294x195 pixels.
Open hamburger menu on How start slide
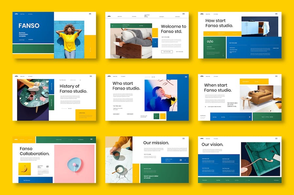[276, 14]
